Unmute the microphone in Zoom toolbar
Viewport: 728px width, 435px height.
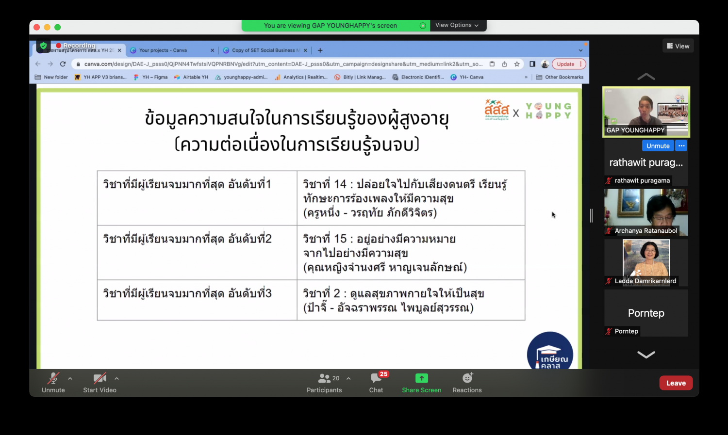pos(53,383)
